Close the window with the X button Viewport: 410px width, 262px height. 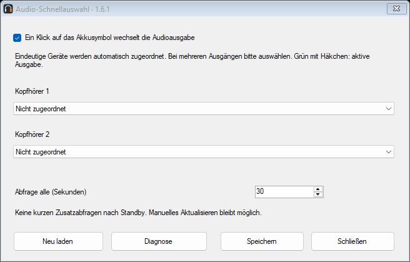point(397,9)
